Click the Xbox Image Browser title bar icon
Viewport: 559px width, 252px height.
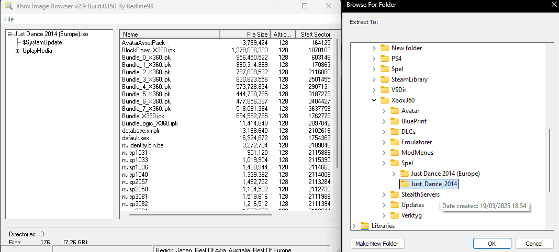pos(8,6)
